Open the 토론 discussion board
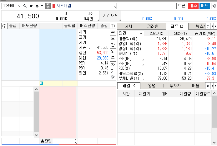This screenshot has width=217, height=146. [x=181, y=6]
